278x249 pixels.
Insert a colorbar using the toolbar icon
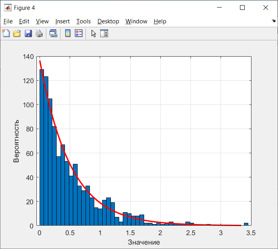click(68, 33)
